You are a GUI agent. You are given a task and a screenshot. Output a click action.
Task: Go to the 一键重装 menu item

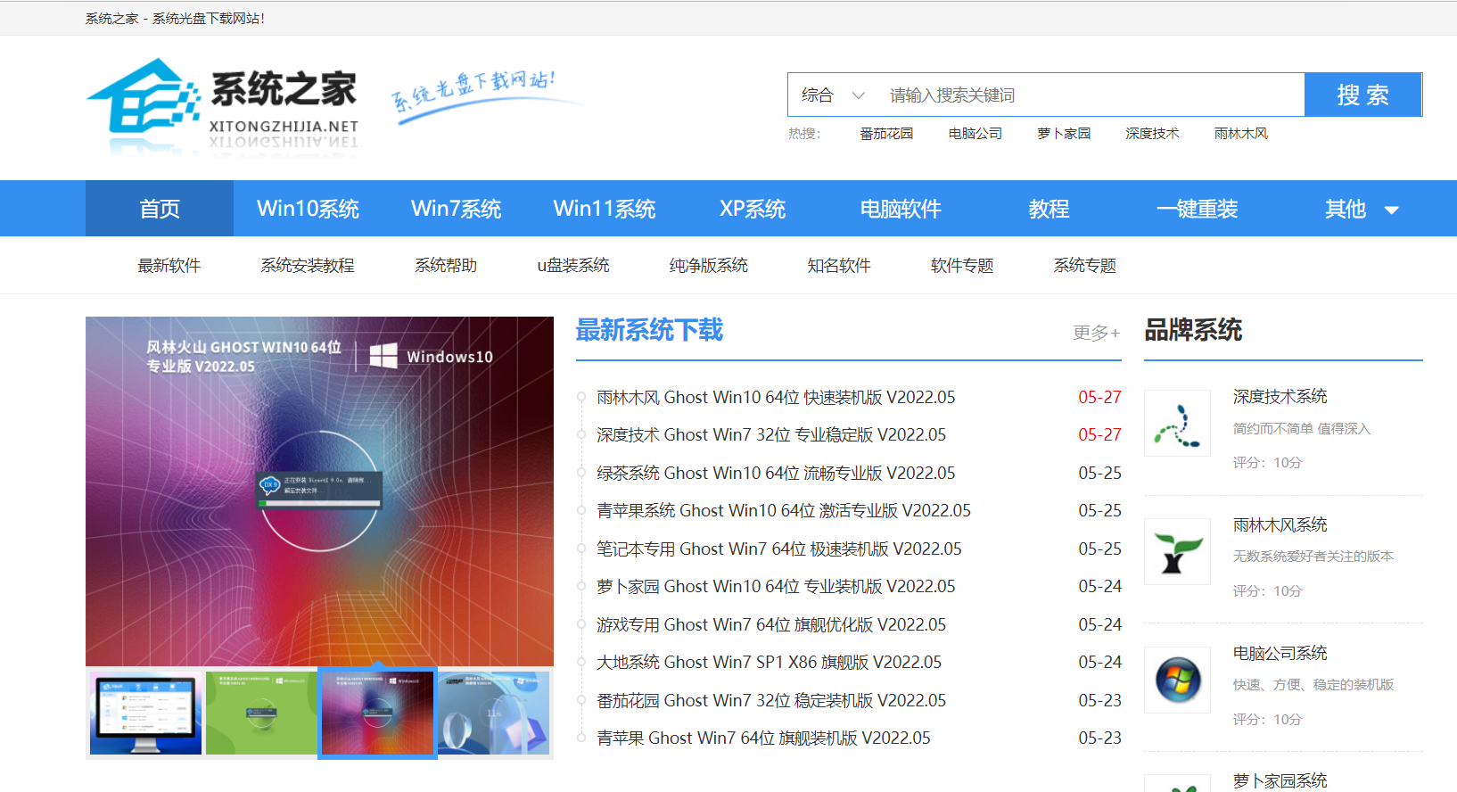pyautogui.click(x=1197, y=210)
